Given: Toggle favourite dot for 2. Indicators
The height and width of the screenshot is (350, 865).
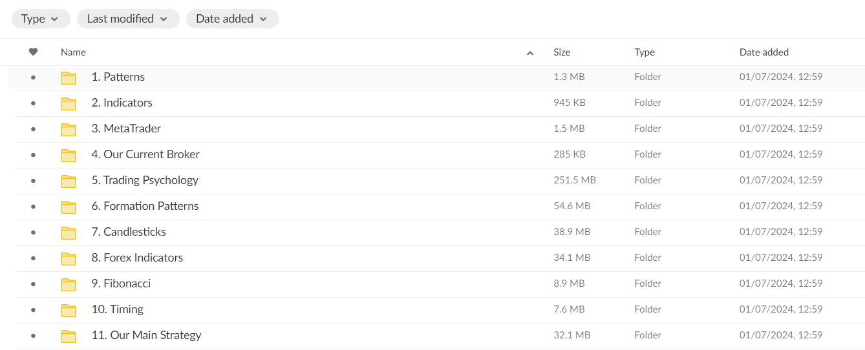Looking at the screenshot, I should click(x=34, y=103).
